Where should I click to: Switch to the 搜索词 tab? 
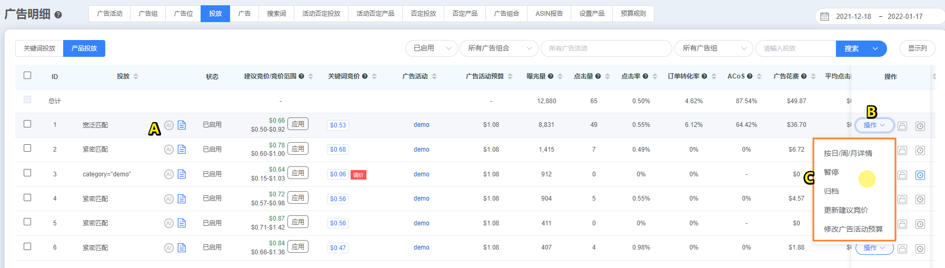[x=276, y=14]
